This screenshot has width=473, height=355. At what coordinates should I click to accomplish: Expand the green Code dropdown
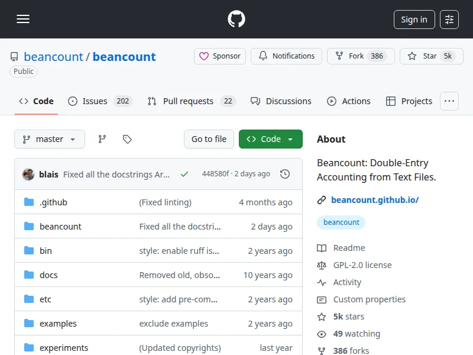coord(270,139)
